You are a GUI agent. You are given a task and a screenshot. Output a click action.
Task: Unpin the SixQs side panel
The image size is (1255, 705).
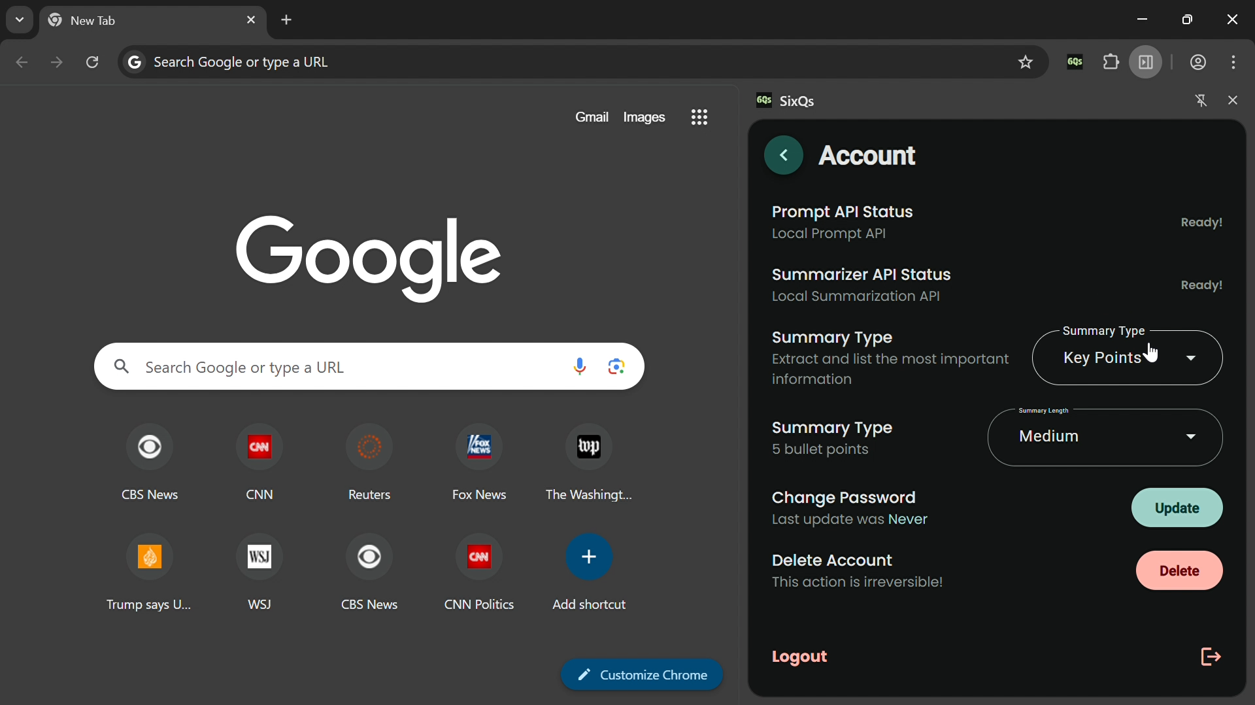coord(1201,101)
